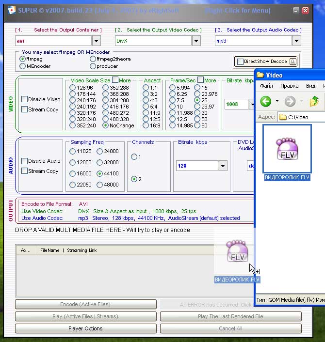Image resolution: width=325 pixels, height=342 pixels.
Task: Open the audio bitrate dropdown showing 128
Action: 223,166
